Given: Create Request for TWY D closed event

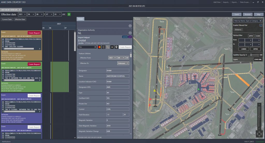Looking at the screenshot, I should point(34,96).
